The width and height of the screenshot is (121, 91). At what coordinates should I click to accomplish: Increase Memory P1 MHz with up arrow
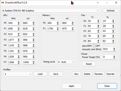[x=58, y=28]
